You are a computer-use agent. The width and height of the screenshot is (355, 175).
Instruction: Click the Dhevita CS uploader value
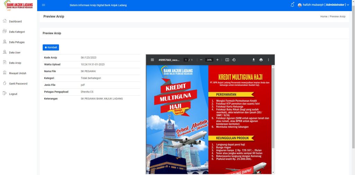(87, 92)
